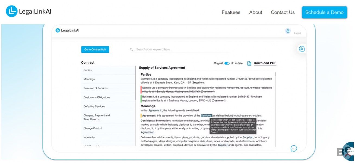Click the search magnifier icon
Viewport: 355px width, 163px height.
(131, 49)
